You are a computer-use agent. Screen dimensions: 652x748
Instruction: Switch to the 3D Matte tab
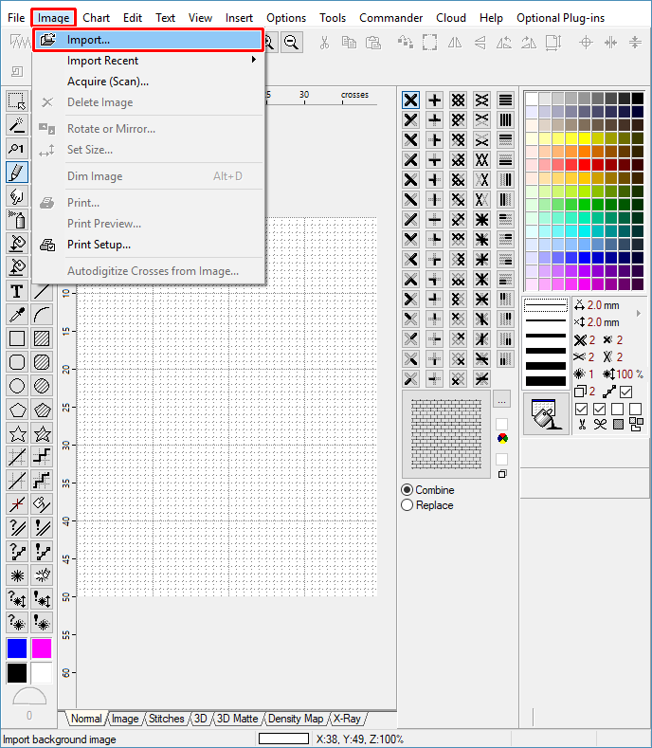(x=237, y=719)
